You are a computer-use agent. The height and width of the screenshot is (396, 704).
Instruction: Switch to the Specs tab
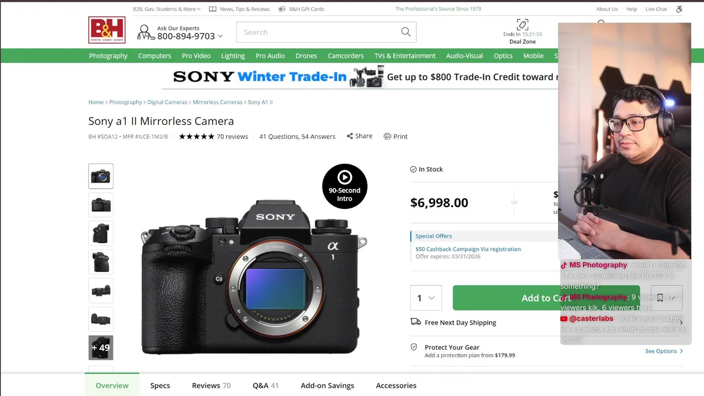(160, 386)
